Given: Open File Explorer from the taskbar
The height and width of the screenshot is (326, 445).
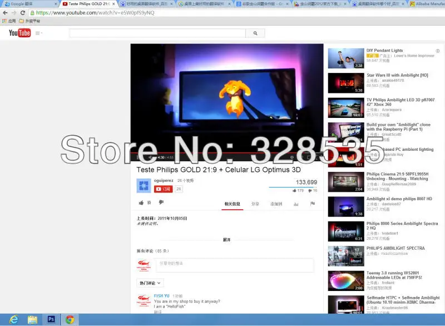Looking at the screenshot, I should coord(32,320).
